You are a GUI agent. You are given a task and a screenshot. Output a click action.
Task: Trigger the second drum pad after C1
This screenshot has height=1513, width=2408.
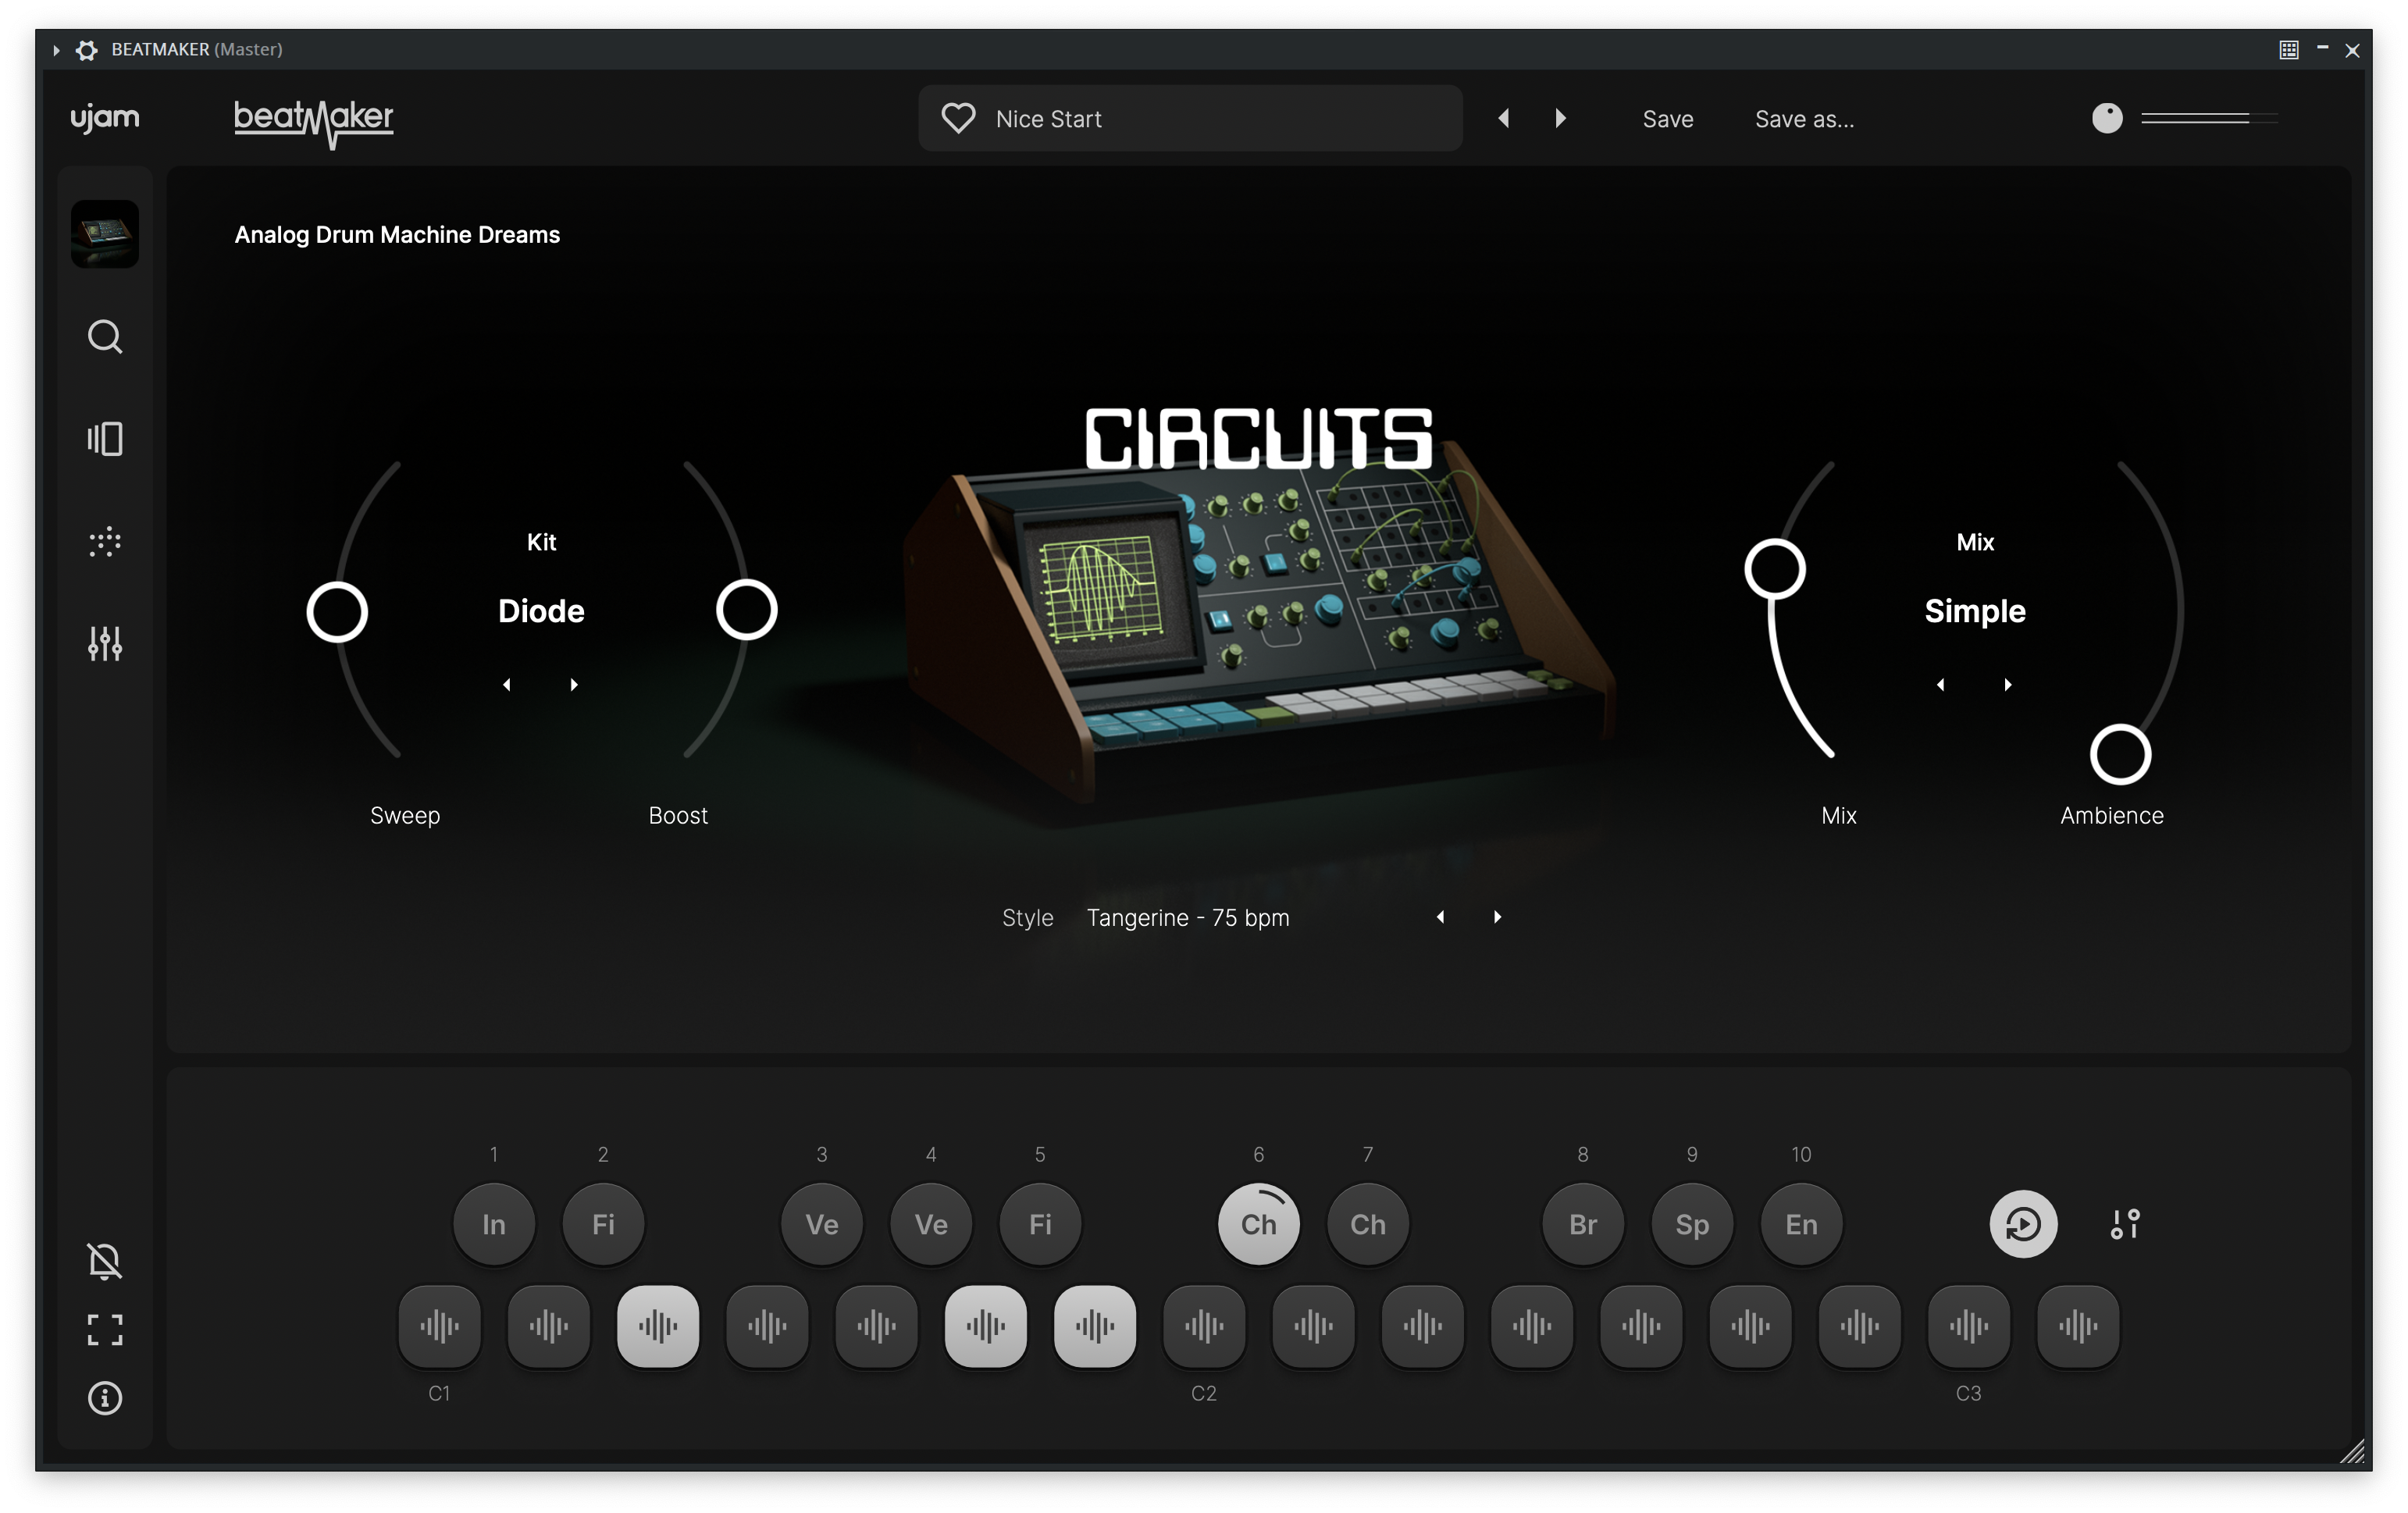point(549,1327)
